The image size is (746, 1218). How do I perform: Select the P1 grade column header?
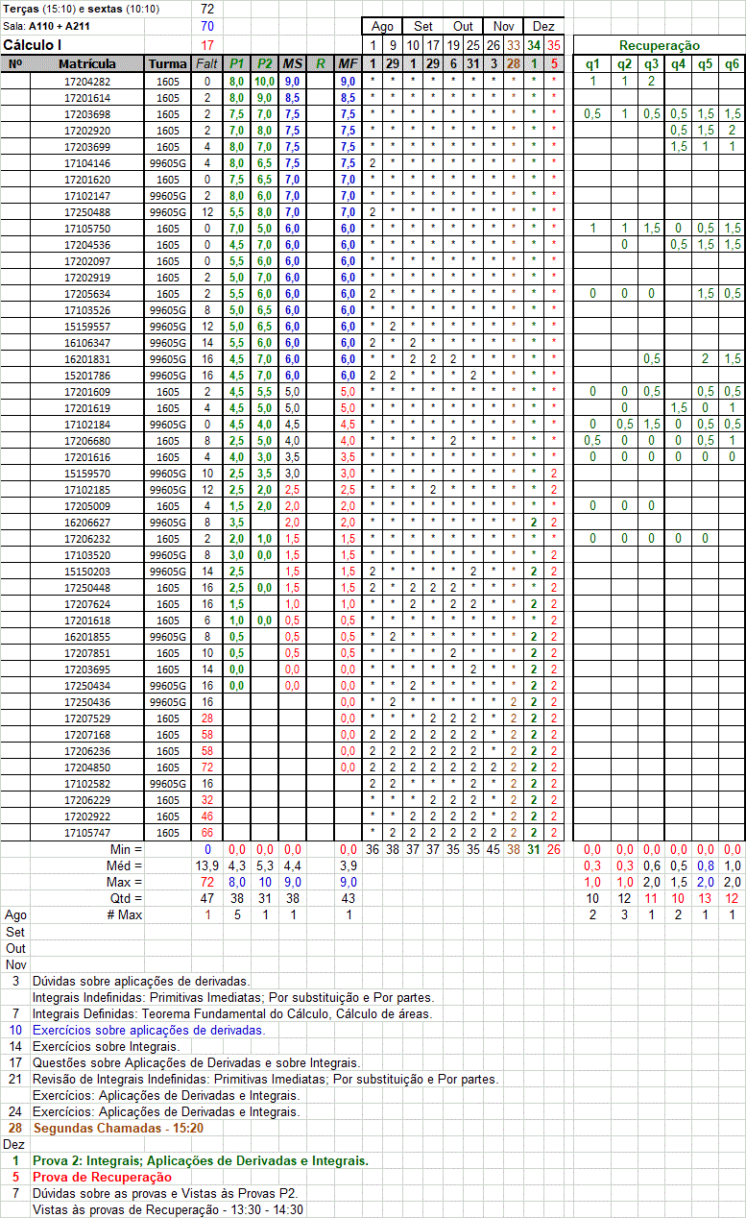236,63
